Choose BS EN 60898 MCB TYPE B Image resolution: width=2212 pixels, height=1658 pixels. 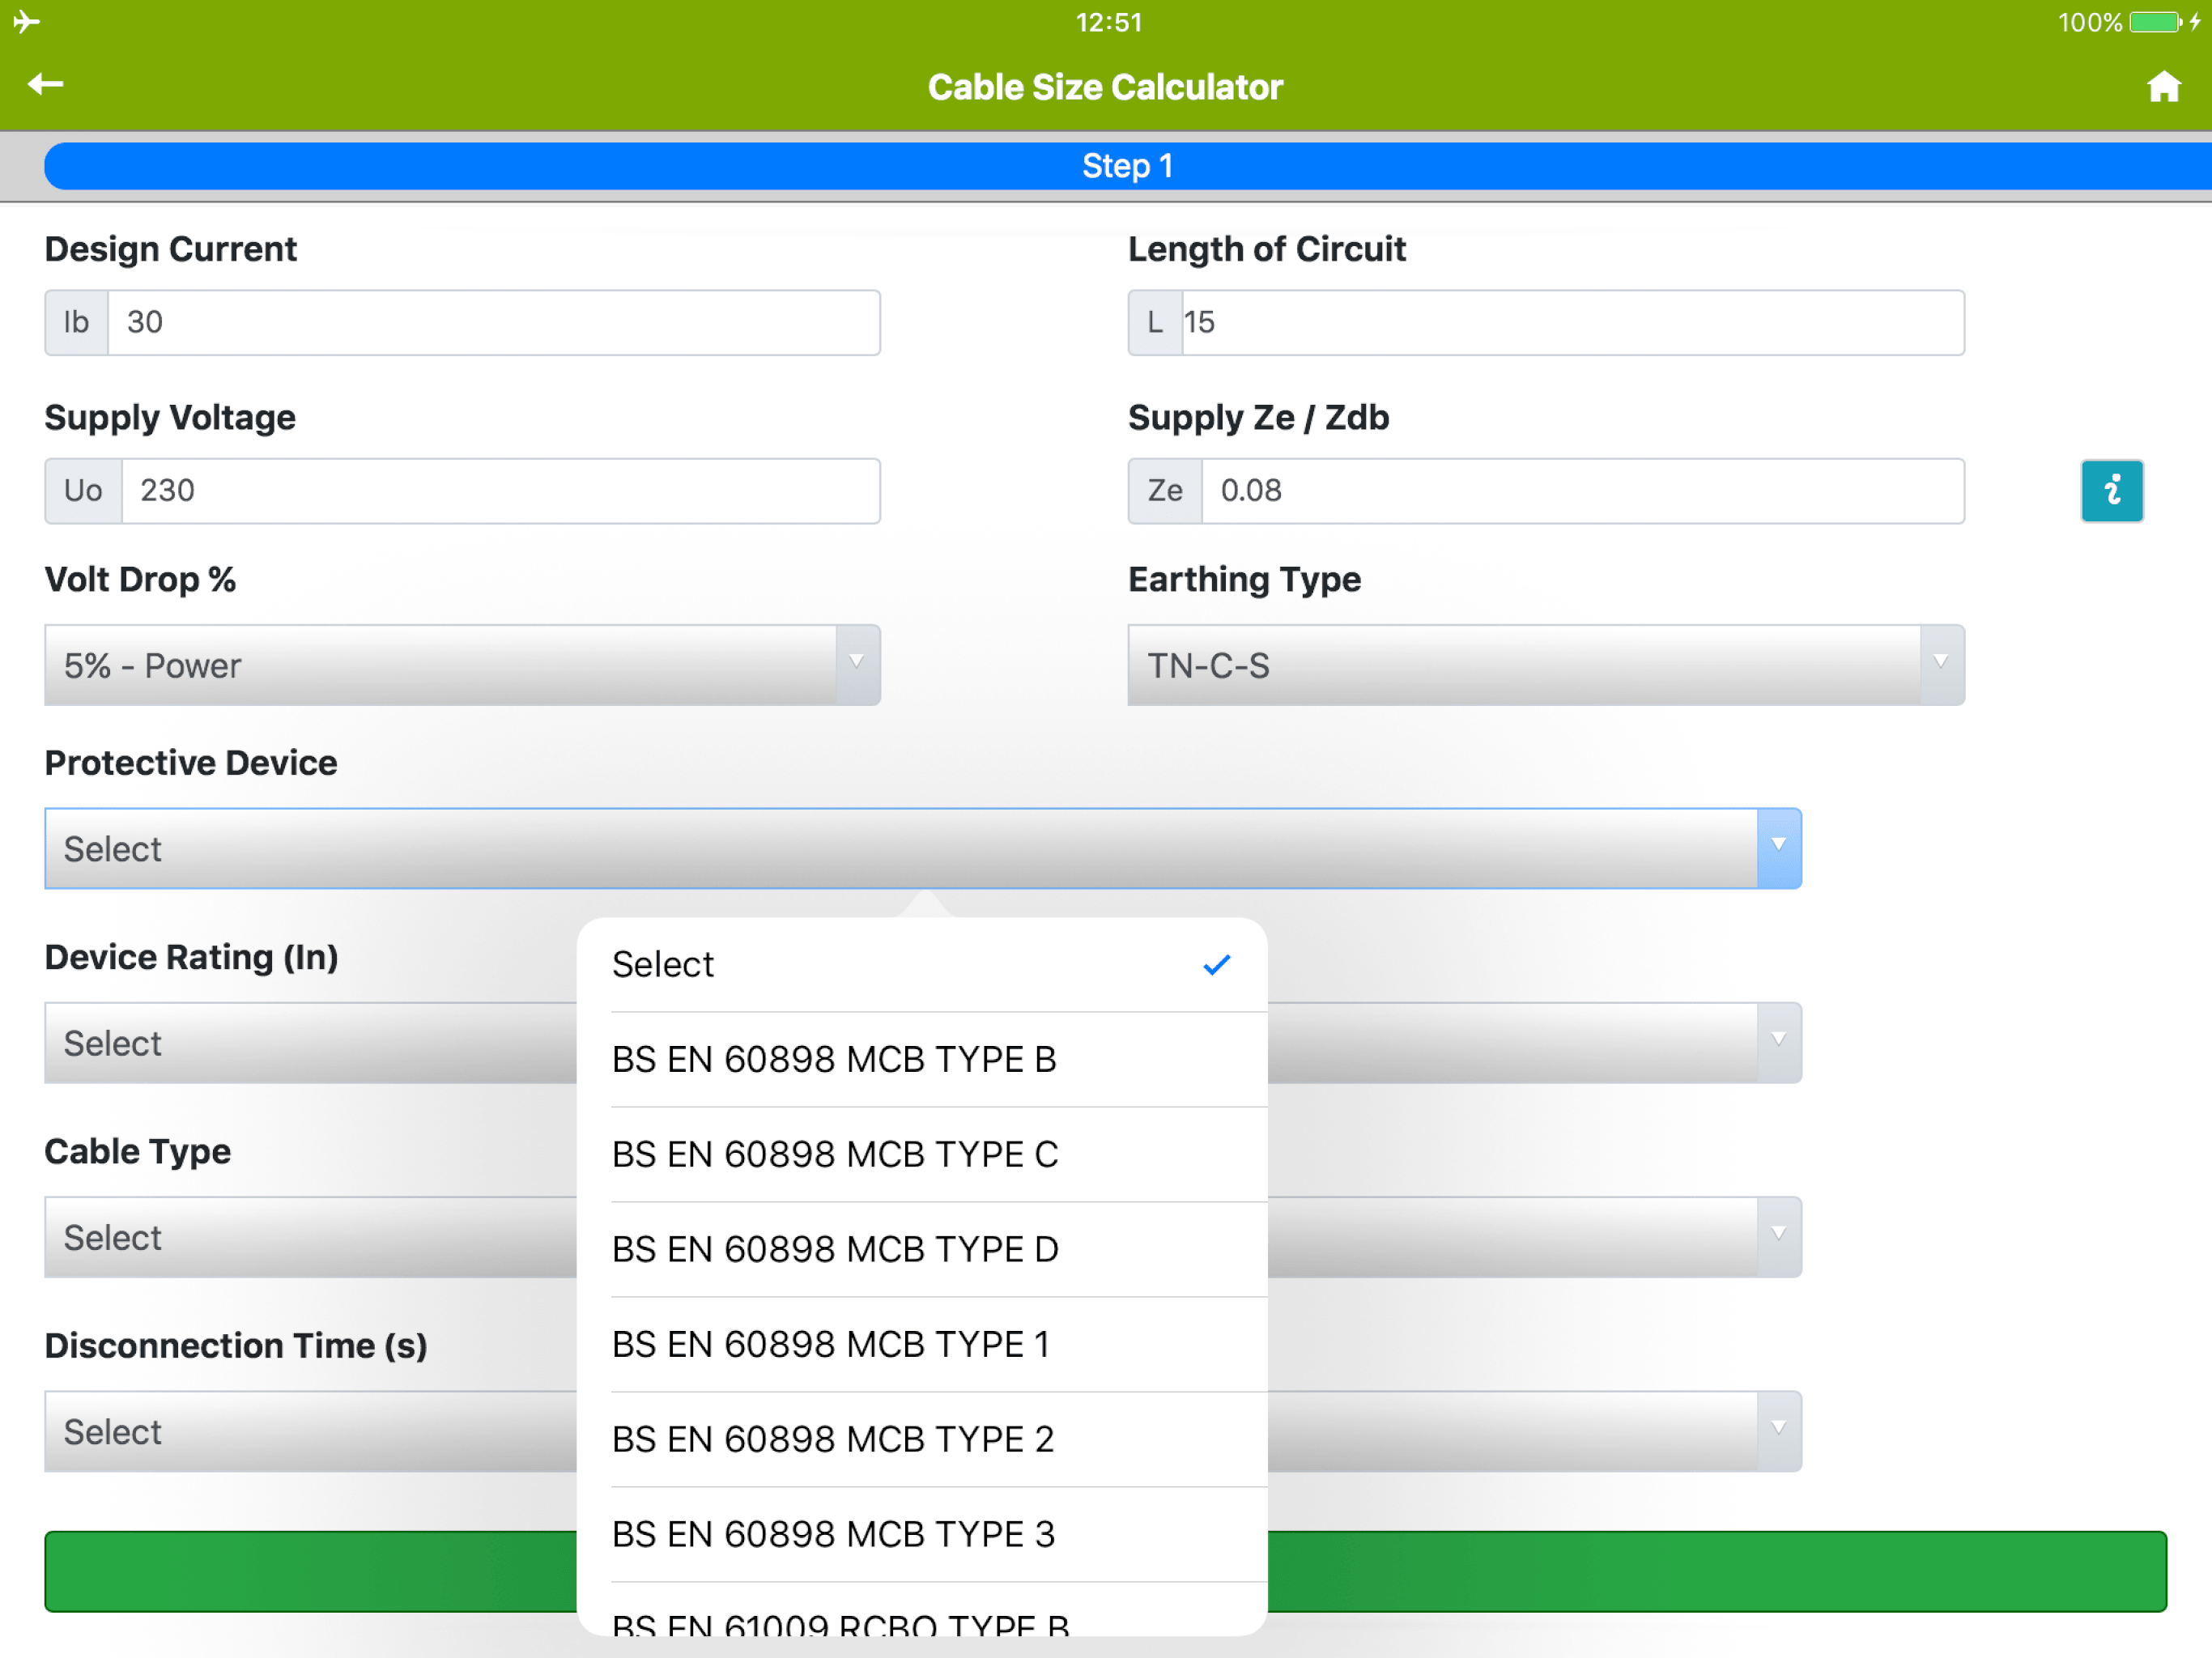click(920, 1059)
